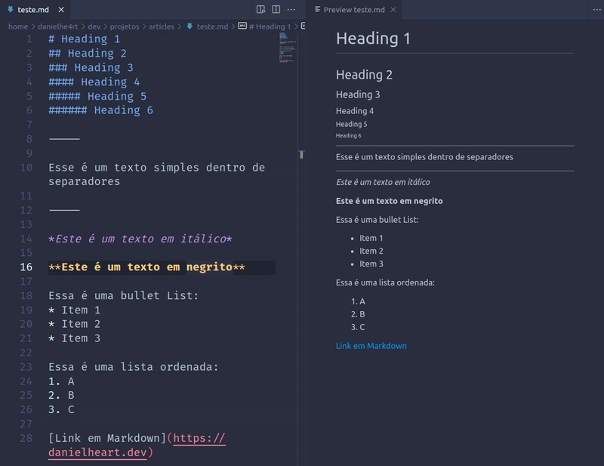Open the 'danielhe4rt' breadcrumb segment
This screenshot has height=466, width=604.
tap(58, 26)
